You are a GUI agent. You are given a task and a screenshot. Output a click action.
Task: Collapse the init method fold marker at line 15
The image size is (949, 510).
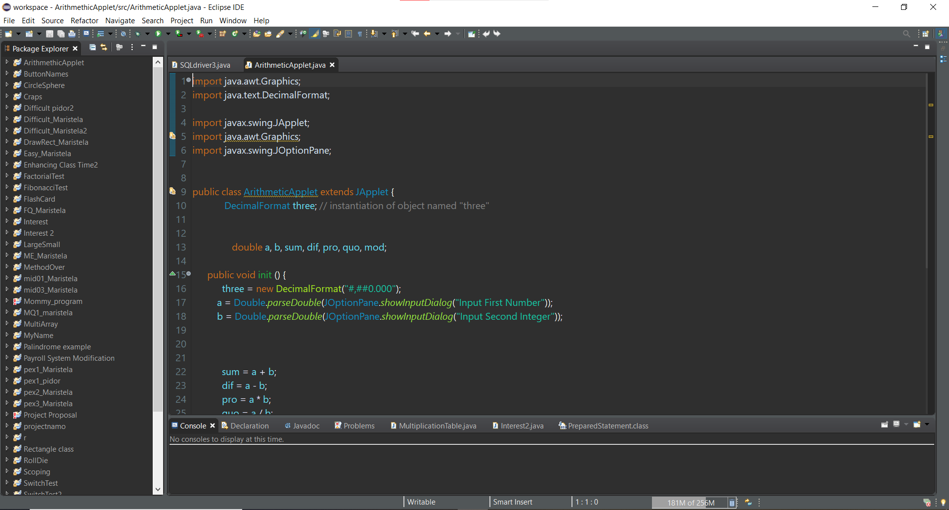(189, 273)
